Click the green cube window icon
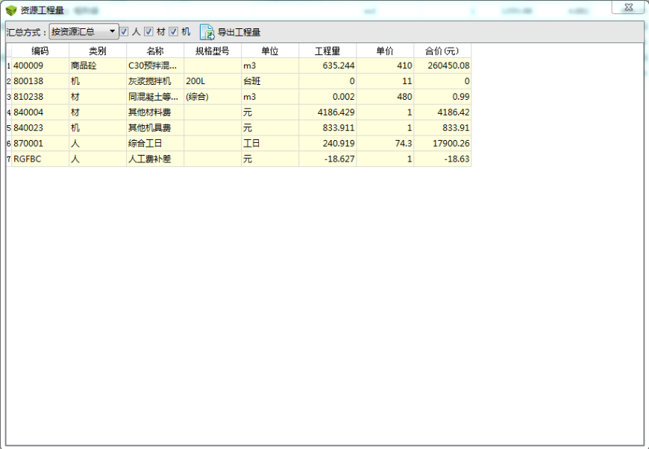The image size is (649, 449). click(x=11, y=10)
